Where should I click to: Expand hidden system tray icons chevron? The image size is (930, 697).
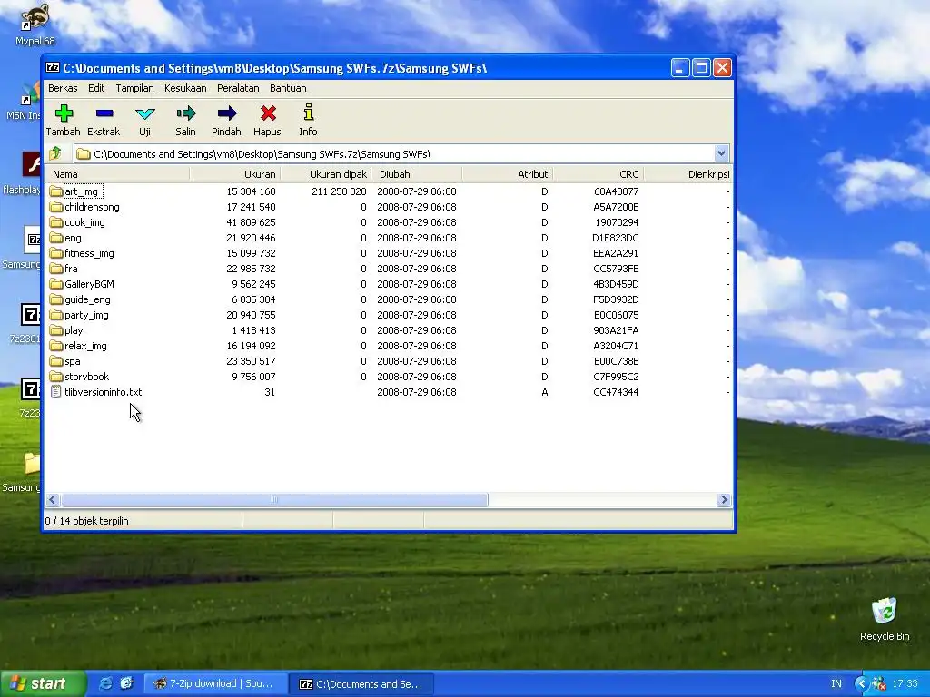pyautogui.click(x=861, y=684)
